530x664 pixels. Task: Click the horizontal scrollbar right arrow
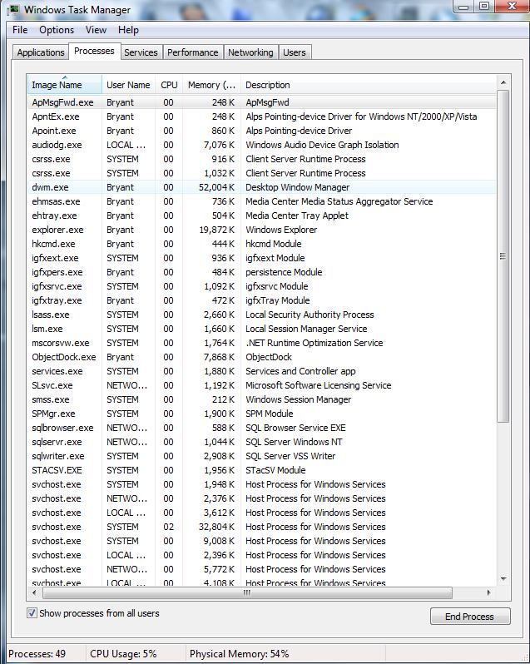489,592
